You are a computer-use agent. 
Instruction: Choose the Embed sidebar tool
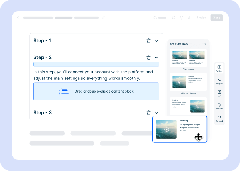pos(219,119)
